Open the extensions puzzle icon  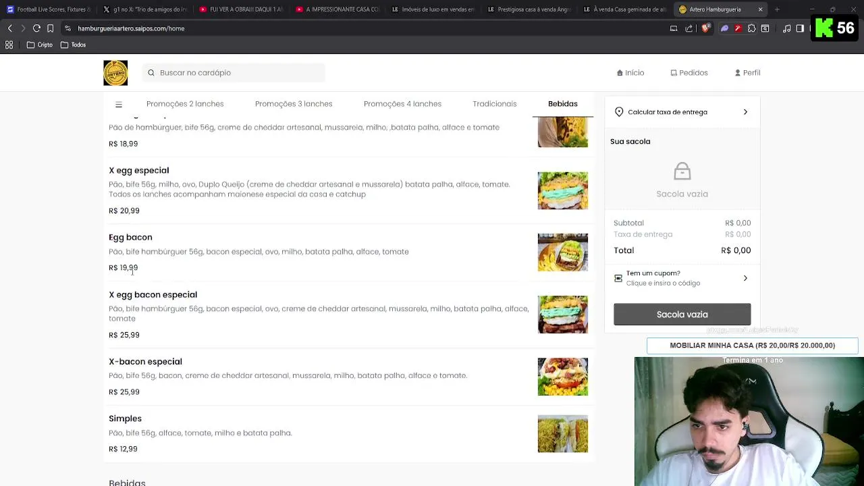(x=751, y=28)
